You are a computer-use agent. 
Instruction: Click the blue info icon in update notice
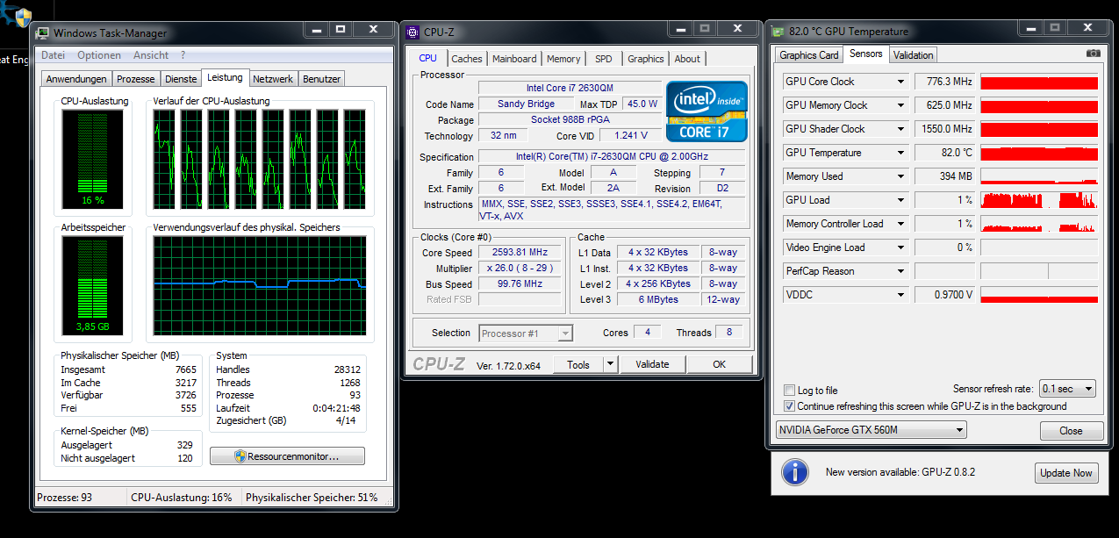tap(795, 472)
